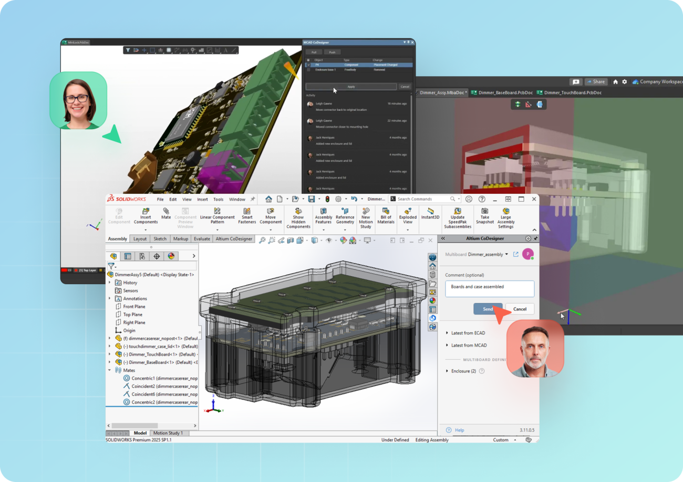Click into the Comment text field

[x=489, y=289]
